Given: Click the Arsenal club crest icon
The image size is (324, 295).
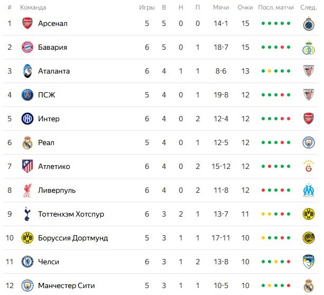Looking at the screenshot, I should [27, 23].
